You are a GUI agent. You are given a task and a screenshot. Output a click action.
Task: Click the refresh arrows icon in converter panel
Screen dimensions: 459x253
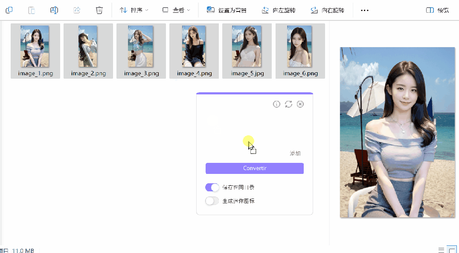[289, 104]
